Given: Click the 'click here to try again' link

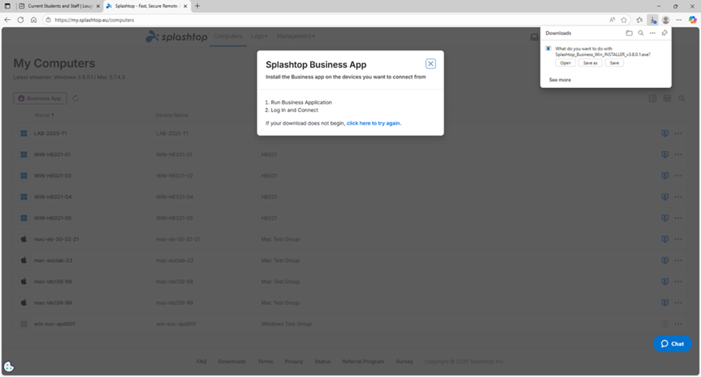Looking at the screenshot, I should (x=374, y=123).
